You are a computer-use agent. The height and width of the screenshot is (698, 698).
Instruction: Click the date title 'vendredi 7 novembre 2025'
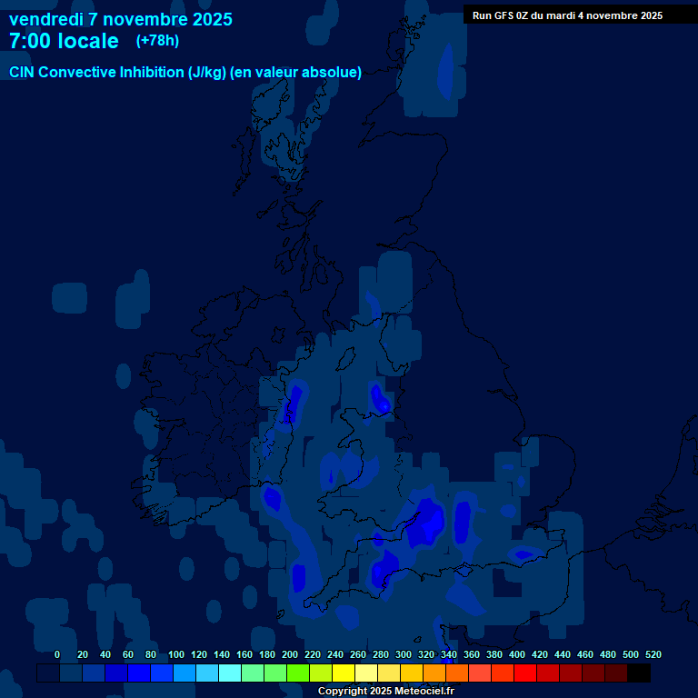click(120, 19)
